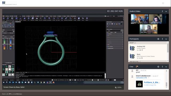Toggle the SmartTrack checkbox in status bar

click(86, 80)
